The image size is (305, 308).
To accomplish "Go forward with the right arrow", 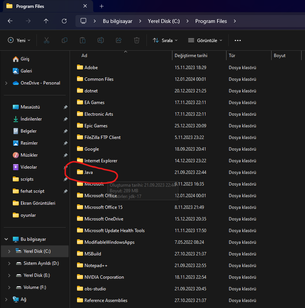I will coord(28,21).
